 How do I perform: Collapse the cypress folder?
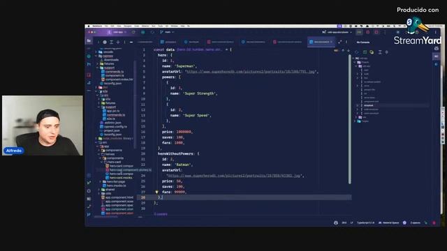pyautogui.click(x=96, y=56)
